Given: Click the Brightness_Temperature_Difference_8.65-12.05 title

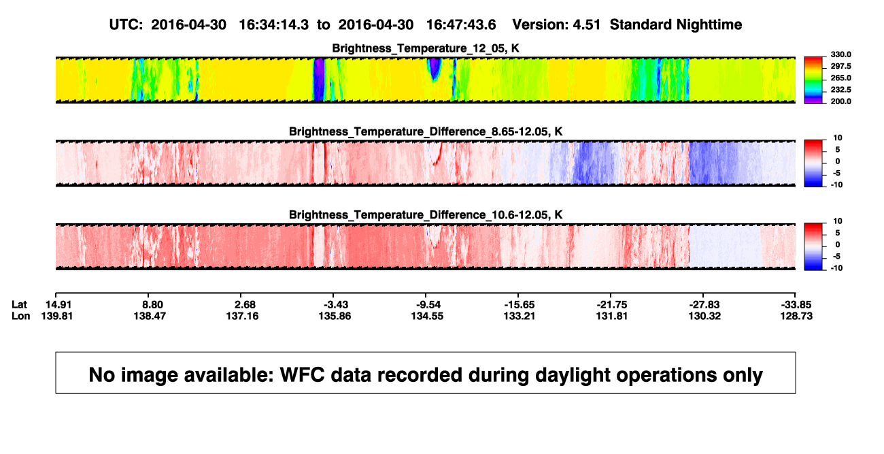Looking at the screenshot, I should [426, 131].
